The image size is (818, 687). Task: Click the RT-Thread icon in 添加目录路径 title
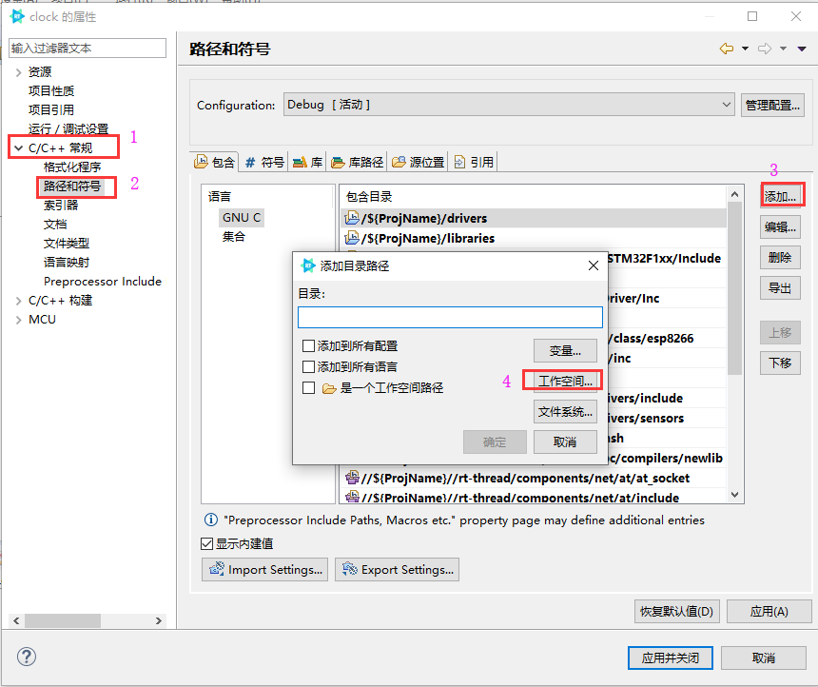tap(308, 265)
